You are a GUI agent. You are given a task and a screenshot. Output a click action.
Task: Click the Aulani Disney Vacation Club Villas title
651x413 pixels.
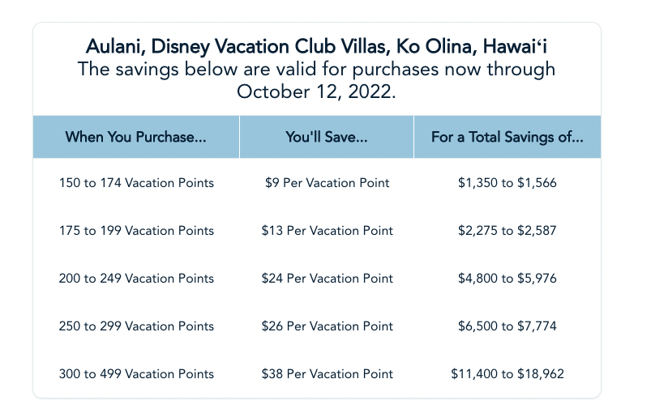click(x=316, y=45)
